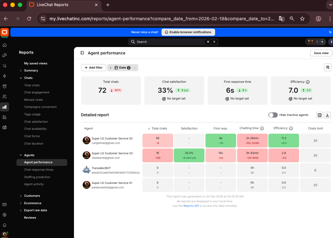Click the Chatting time info icon
This screenshot has width=333, height=238.
pos(262,128)
